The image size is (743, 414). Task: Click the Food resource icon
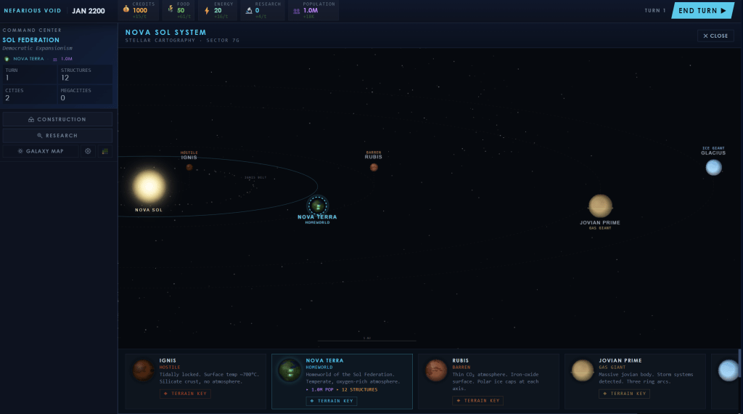(170, 10)
